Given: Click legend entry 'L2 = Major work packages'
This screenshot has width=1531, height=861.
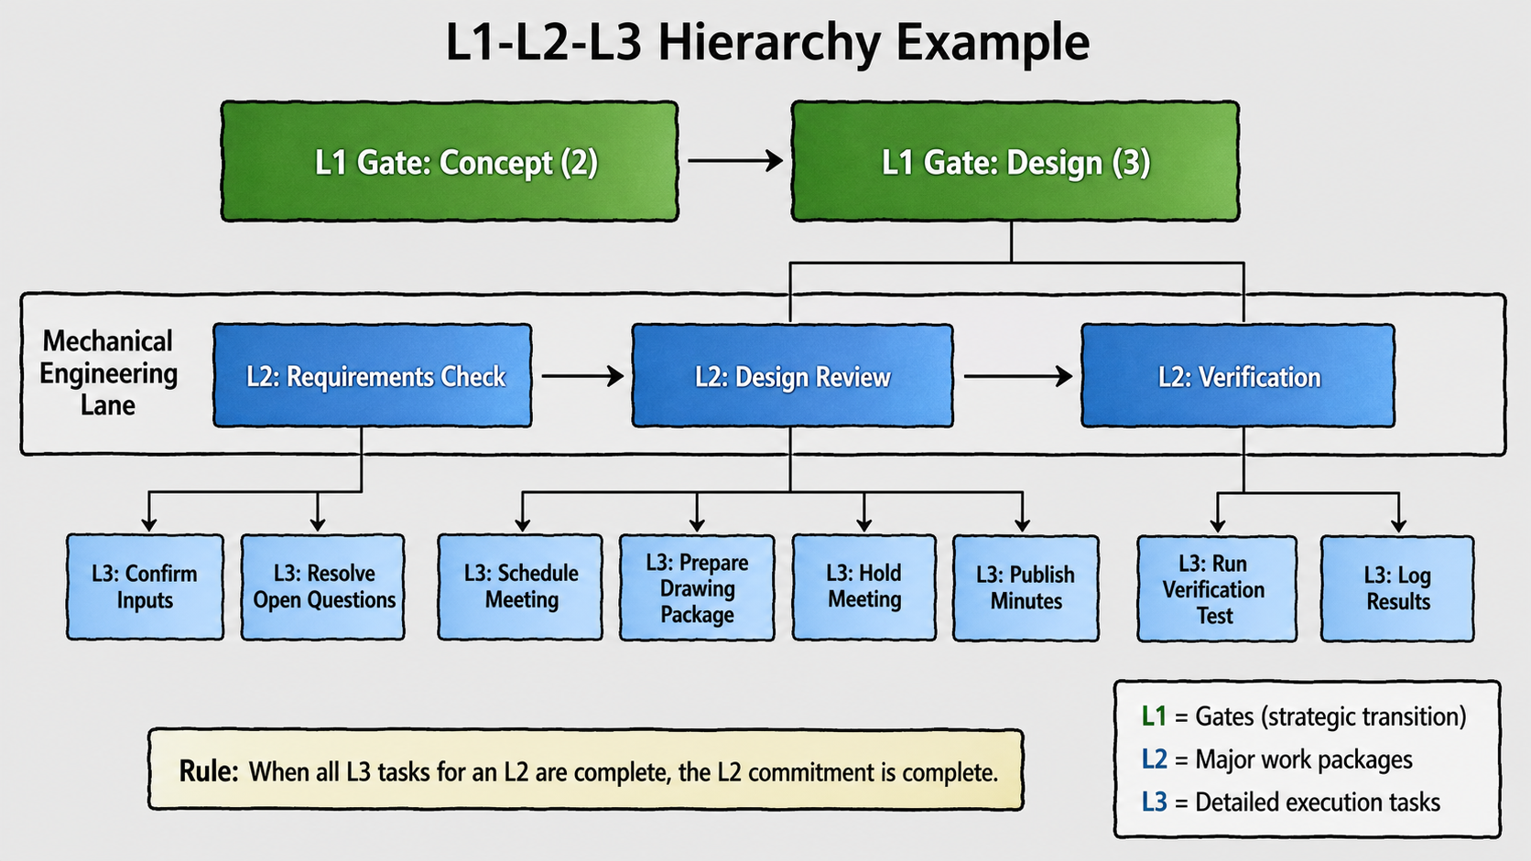Looking at the screenshot, I should 1276,759.
